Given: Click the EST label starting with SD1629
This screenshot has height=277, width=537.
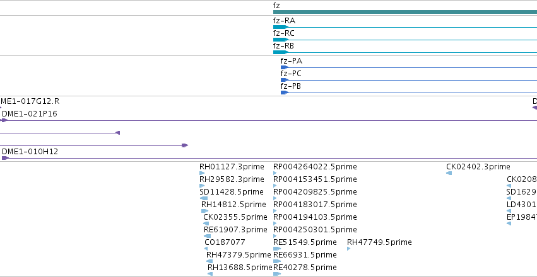Looking at the screenshot, I should (522, 192).
